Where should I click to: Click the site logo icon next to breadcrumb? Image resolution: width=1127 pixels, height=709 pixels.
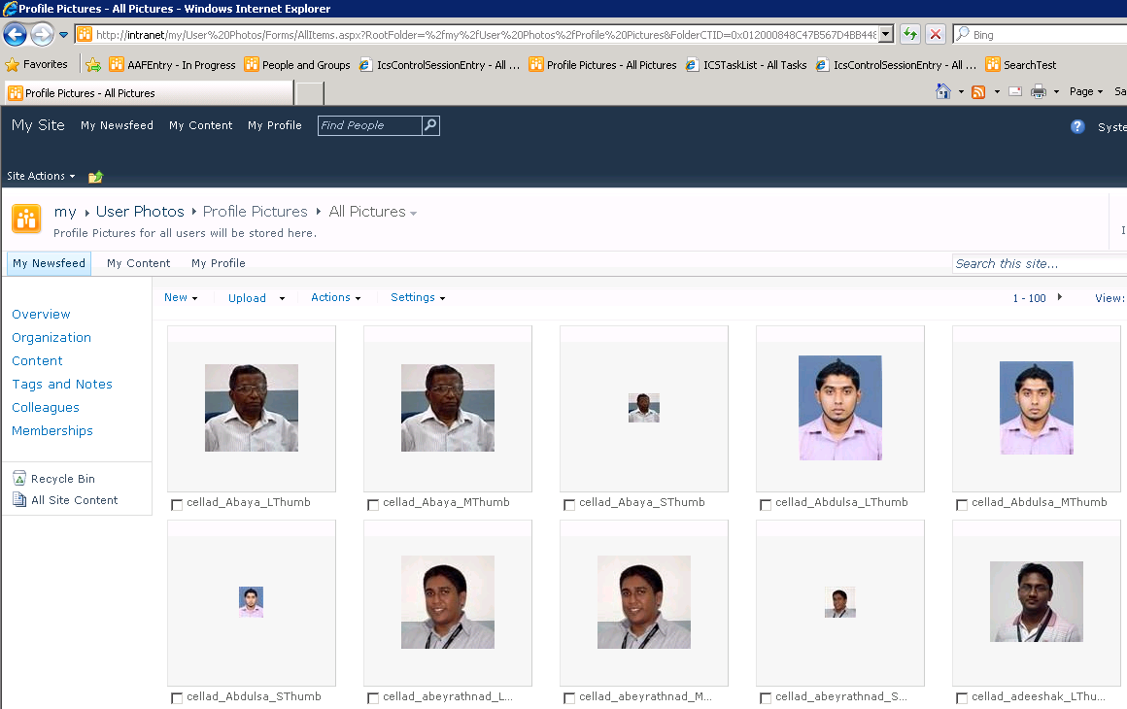(x=26, y=219)
